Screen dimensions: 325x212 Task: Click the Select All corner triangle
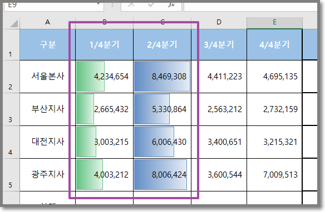pos(14,23)
